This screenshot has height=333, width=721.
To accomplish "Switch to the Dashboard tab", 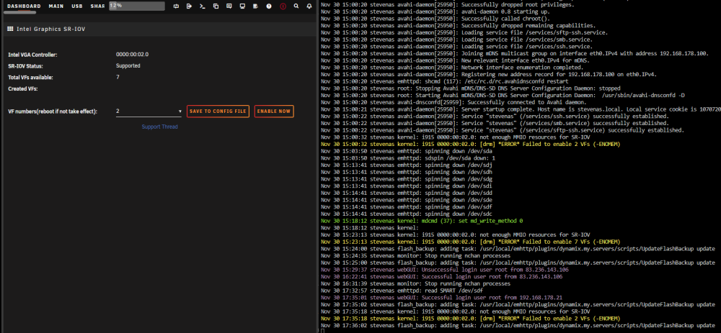I will pyautogui.click(x=24, y=6).
